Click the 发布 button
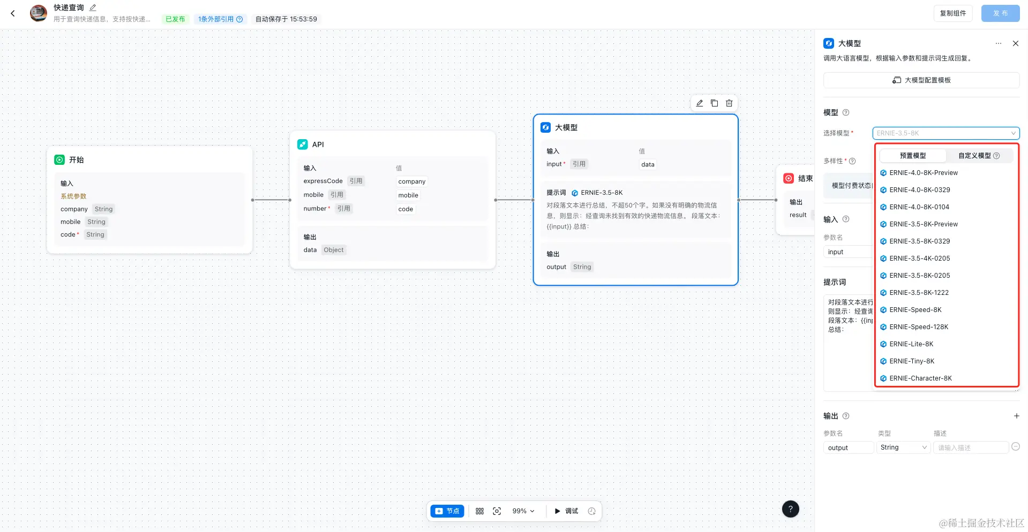This screenshot has width=1028, height=532. pyautogui.click(x=1000, y=13)
